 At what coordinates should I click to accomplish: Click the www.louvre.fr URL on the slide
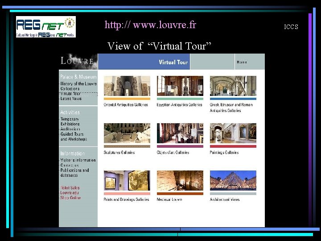pyautogui.click(x=150, y=25)
